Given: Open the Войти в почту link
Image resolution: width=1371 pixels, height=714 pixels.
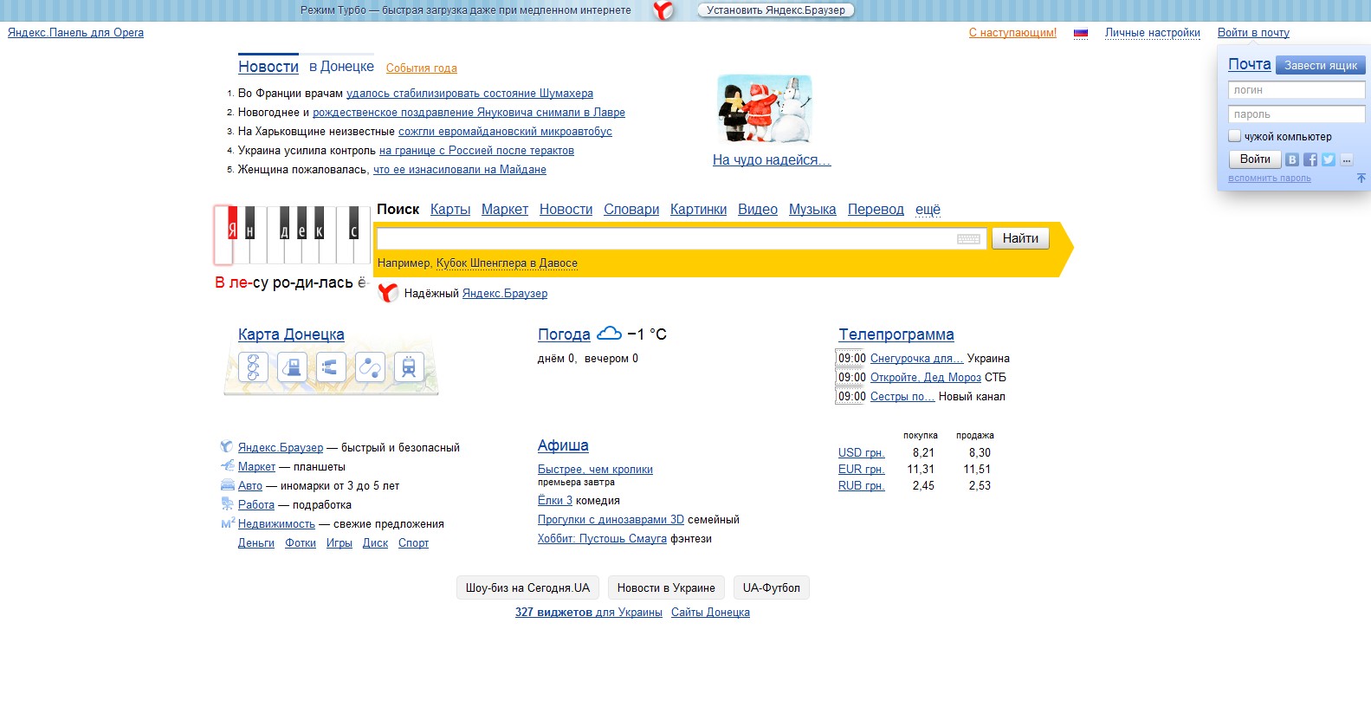Looking at the screenshot, I should [x=1253, y=33].
